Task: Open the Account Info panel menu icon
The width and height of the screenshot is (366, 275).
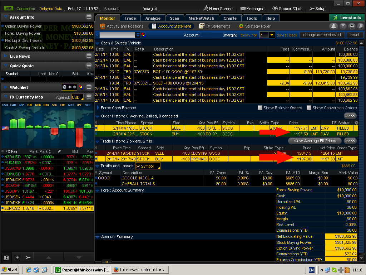Action: click(x=89, y=17)
